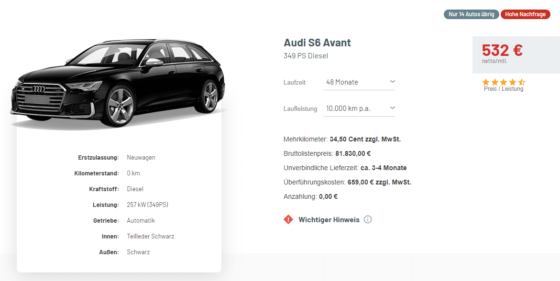Click the Nur 14 Autos übrig badge

tap(472, 14)
